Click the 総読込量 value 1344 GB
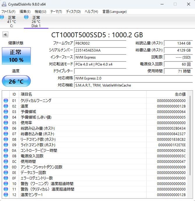 pyautogui.click(x=178, y=43)
